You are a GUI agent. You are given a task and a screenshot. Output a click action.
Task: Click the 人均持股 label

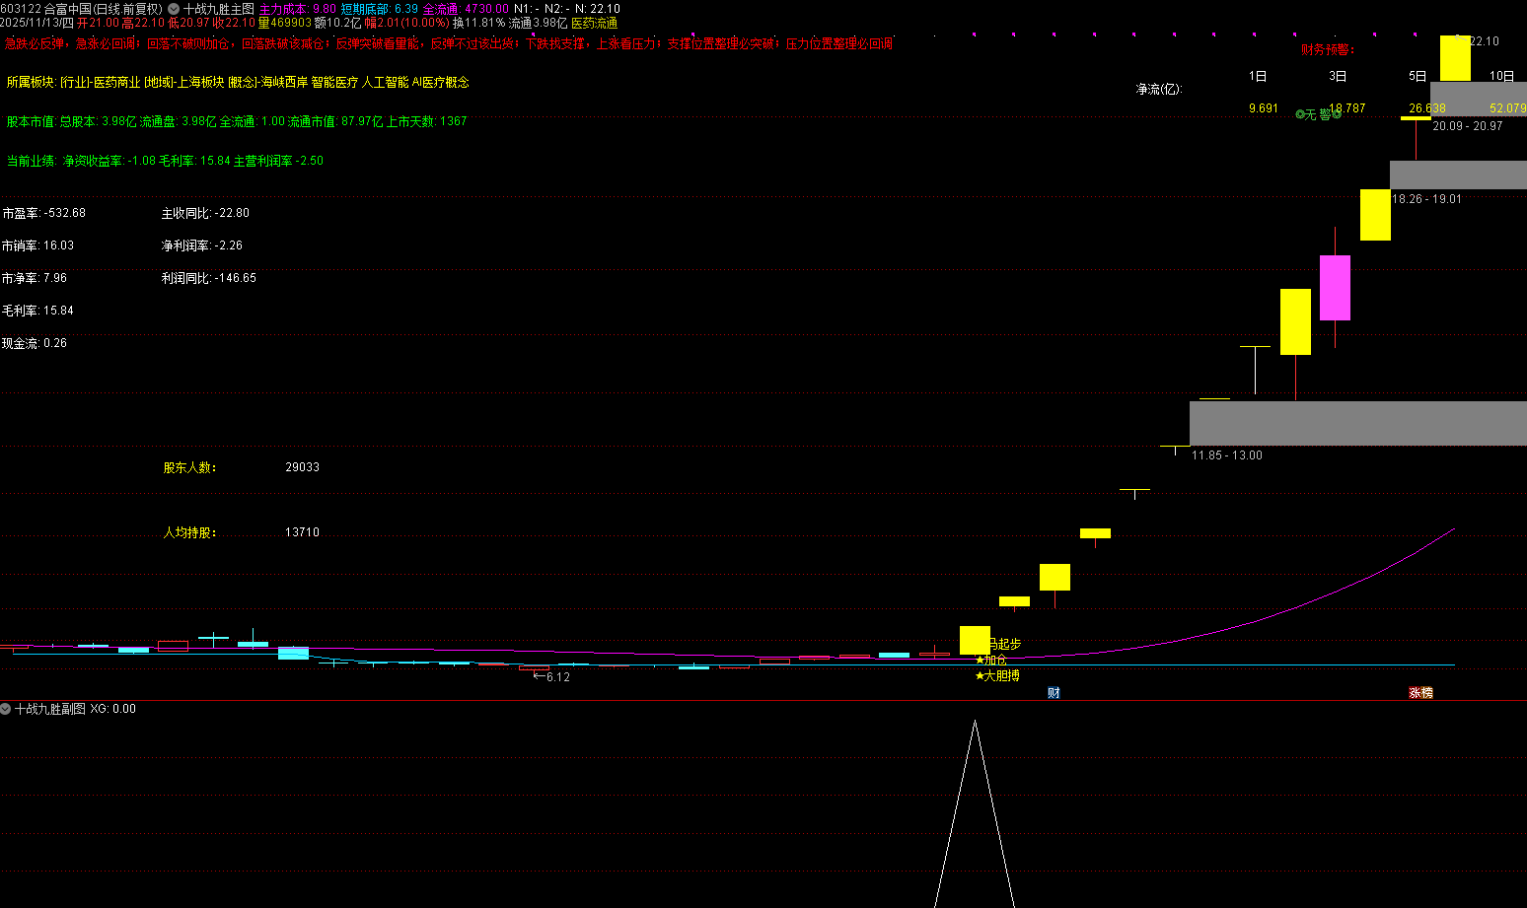(x=189, y=532)
